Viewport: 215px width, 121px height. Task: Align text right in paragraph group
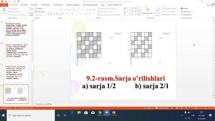click(x=84, y=14)
